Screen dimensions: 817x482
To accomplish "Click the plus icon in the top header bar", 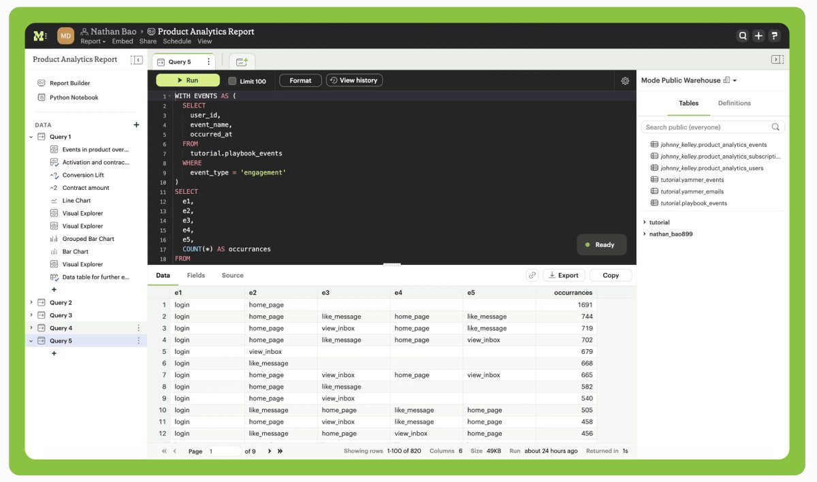I will (758, 35).
